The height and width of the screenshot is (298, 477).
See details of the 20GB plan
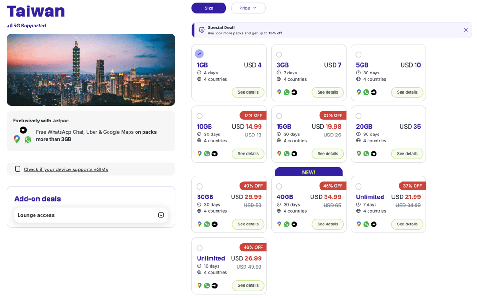(407, 154)
